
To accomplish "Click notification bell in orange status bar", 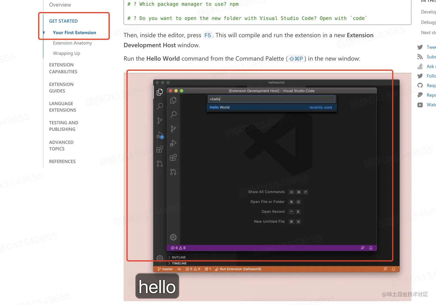I will point(394,269).
